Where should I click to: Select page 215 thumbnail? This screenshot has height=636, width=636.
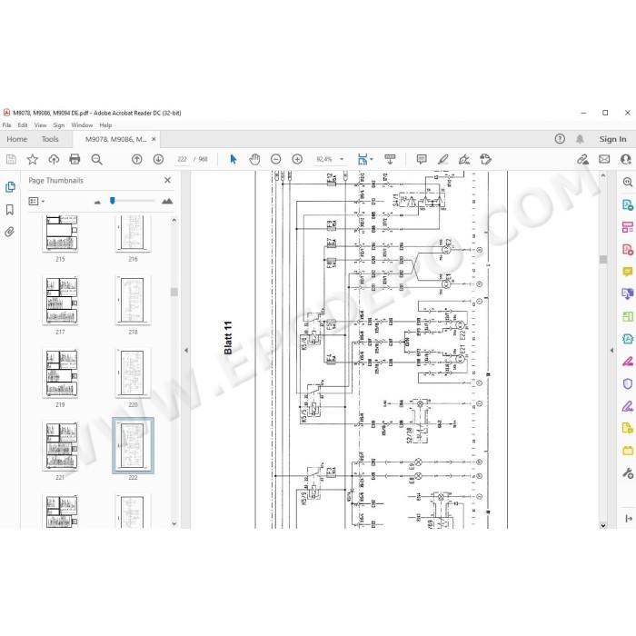click(60, 234)
